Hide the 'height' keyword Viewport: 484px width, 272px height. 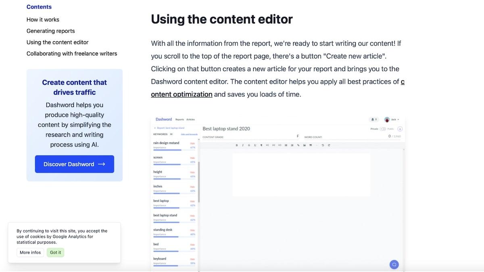coord(192,172)
